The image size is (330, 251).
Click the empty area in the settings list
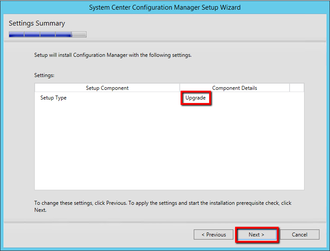[x=169, y=150]
